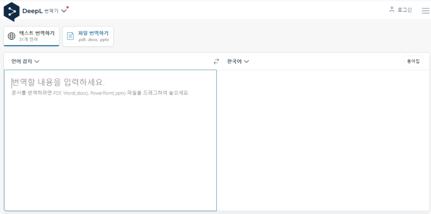Screen dimensions: 431x214
Task: Switch to the 파일 번역하기 tab
Action: (88, 36)
